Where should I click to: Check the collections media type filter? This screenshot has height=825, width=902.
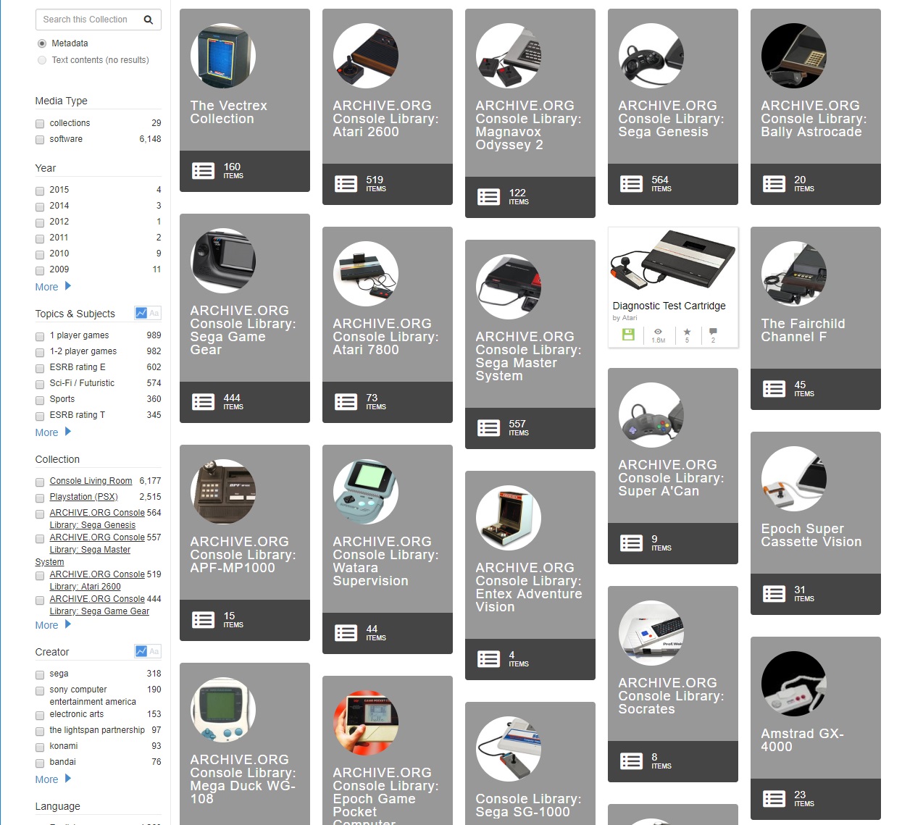40,124
